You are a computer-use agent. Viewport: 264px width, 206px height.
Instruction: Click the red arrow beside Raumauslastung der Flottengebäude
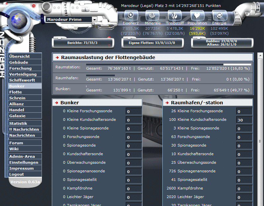point(57,57)
